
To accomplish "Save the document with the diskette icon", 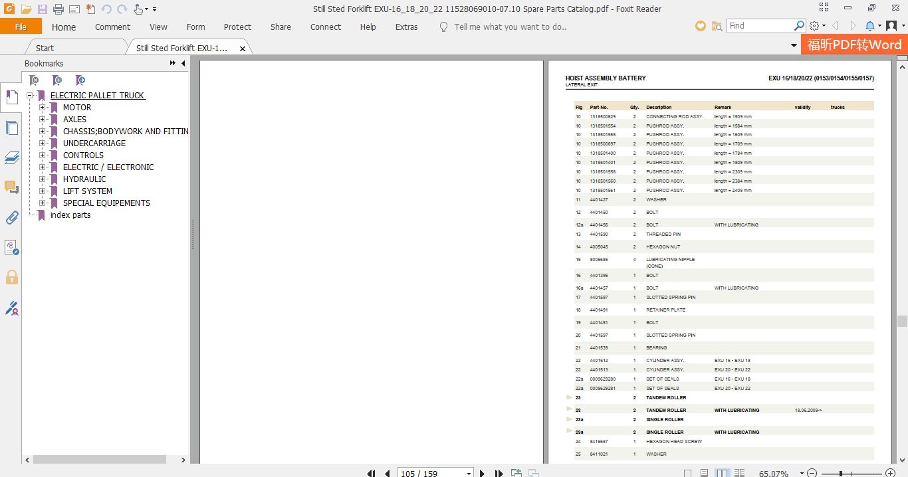I will click(42, 9).
